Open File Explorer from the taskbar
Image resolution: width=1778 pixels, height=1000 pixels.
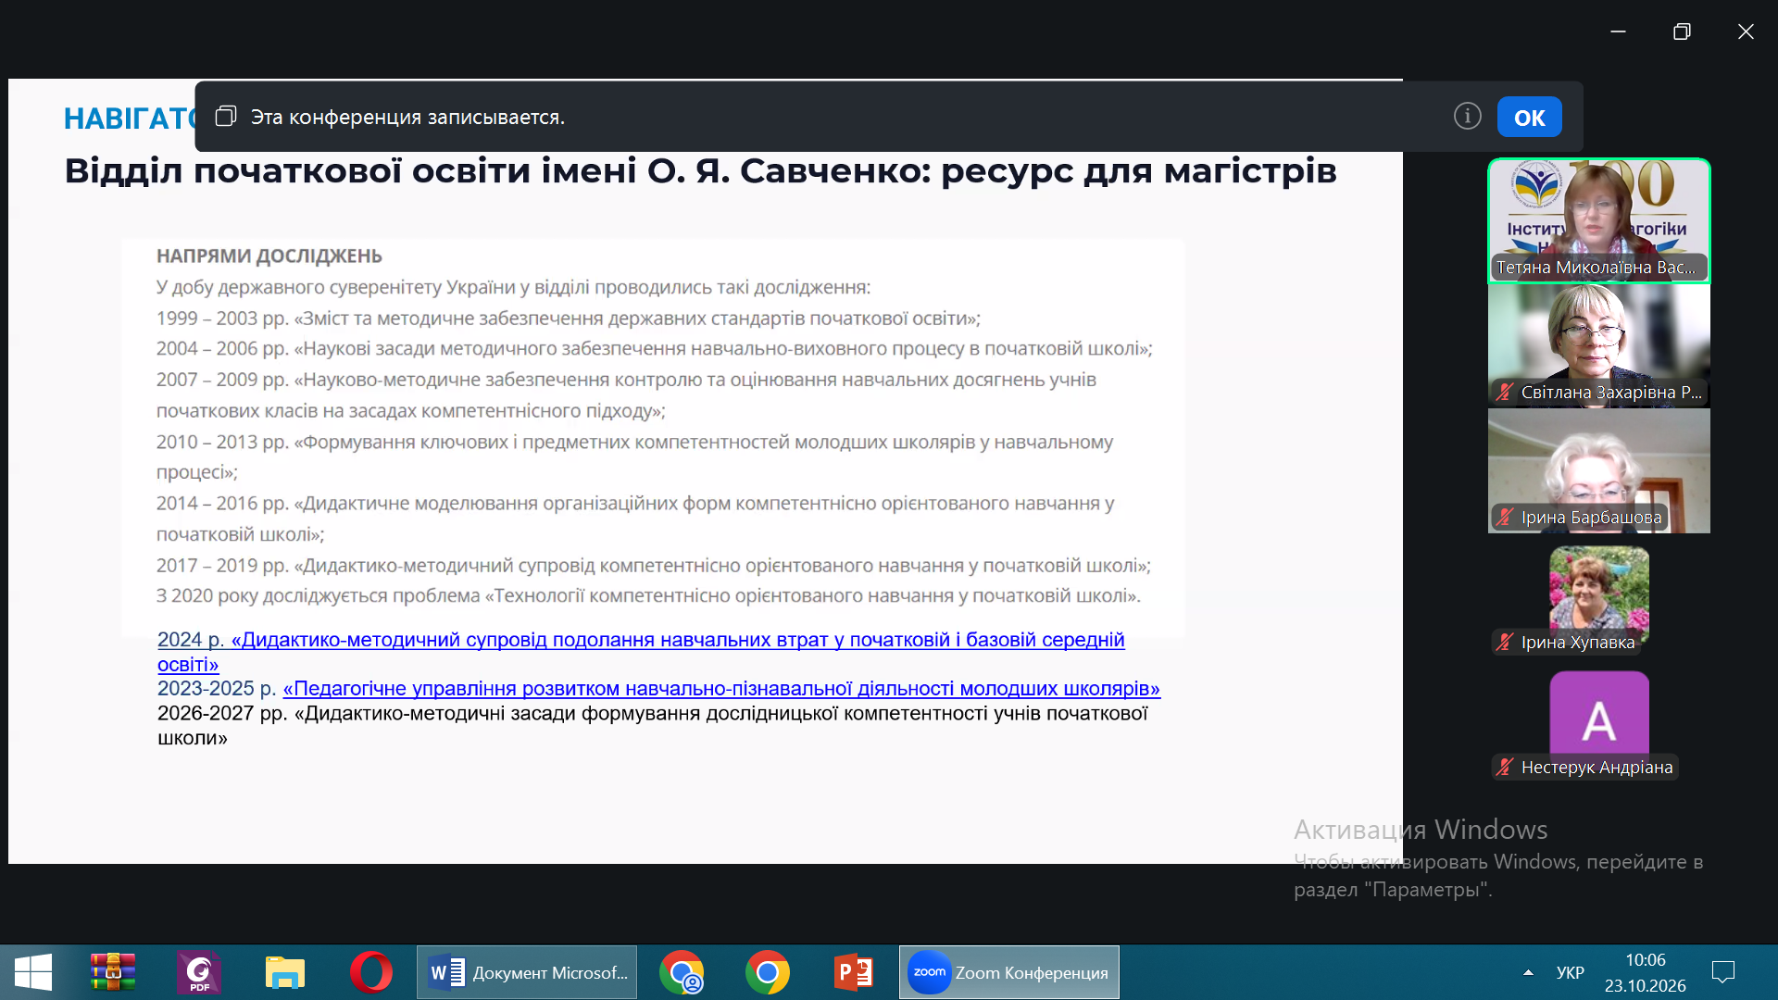[284, 973]
